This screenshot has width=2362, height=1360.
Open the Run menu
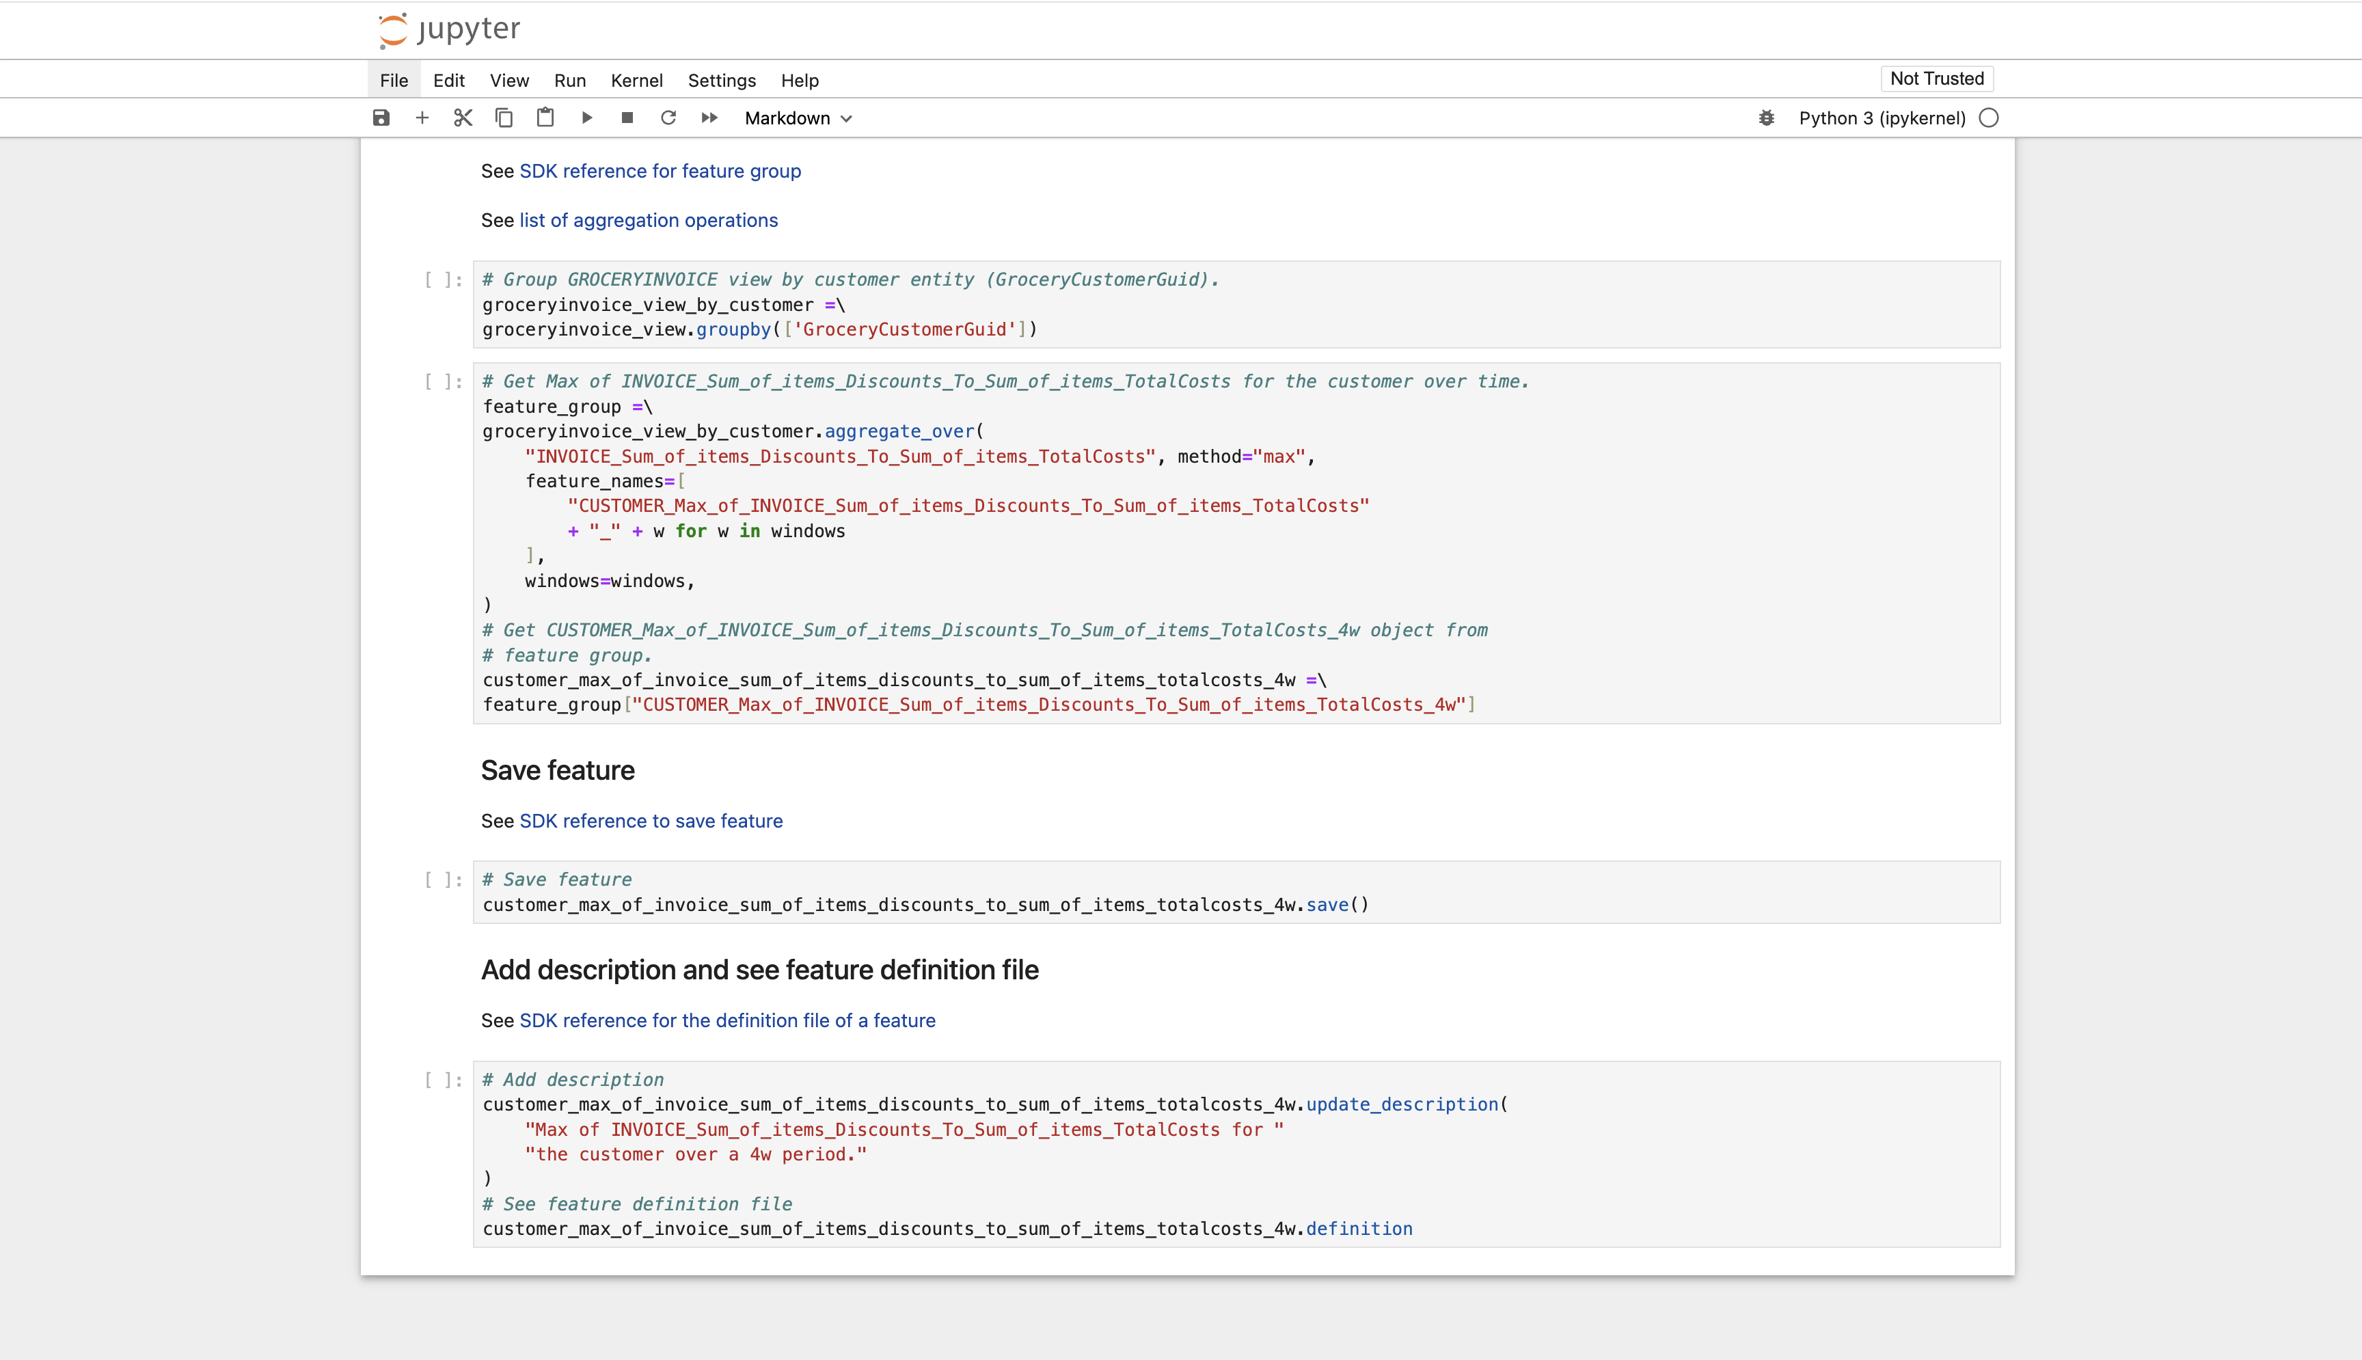point(570,81)
